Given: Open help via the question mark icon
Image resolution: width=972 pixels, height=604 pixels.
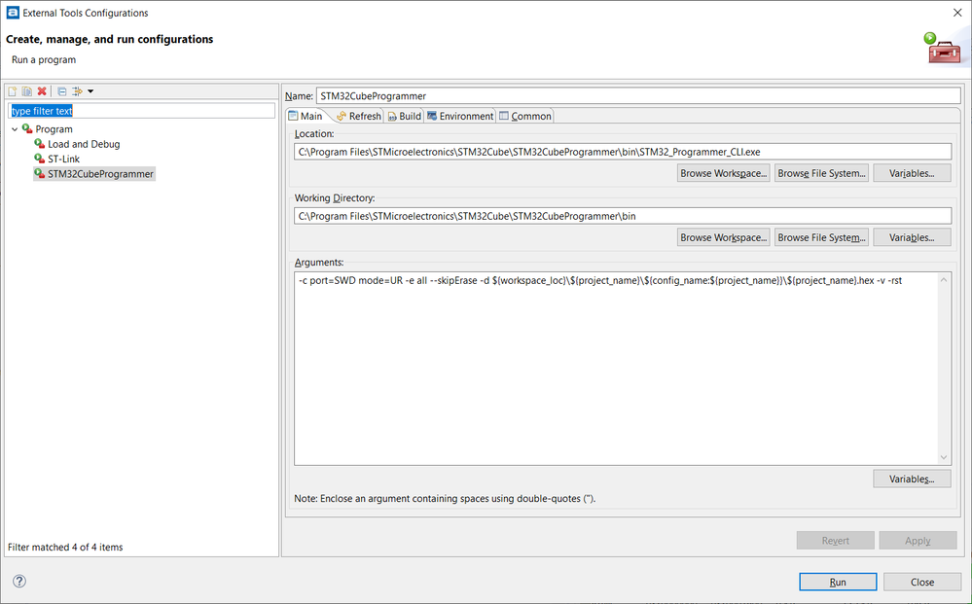Looking at the screenshot, I should 19,581.
